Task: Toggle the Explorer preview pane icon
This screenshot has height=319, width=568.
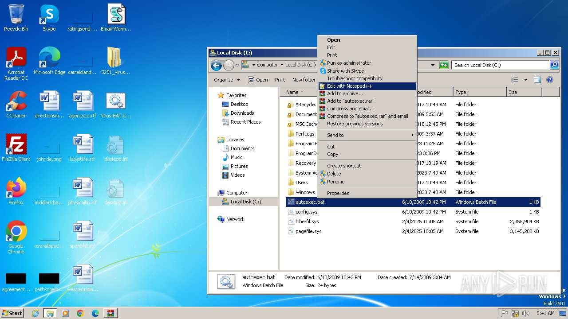Action: click(x=537, y=80)
